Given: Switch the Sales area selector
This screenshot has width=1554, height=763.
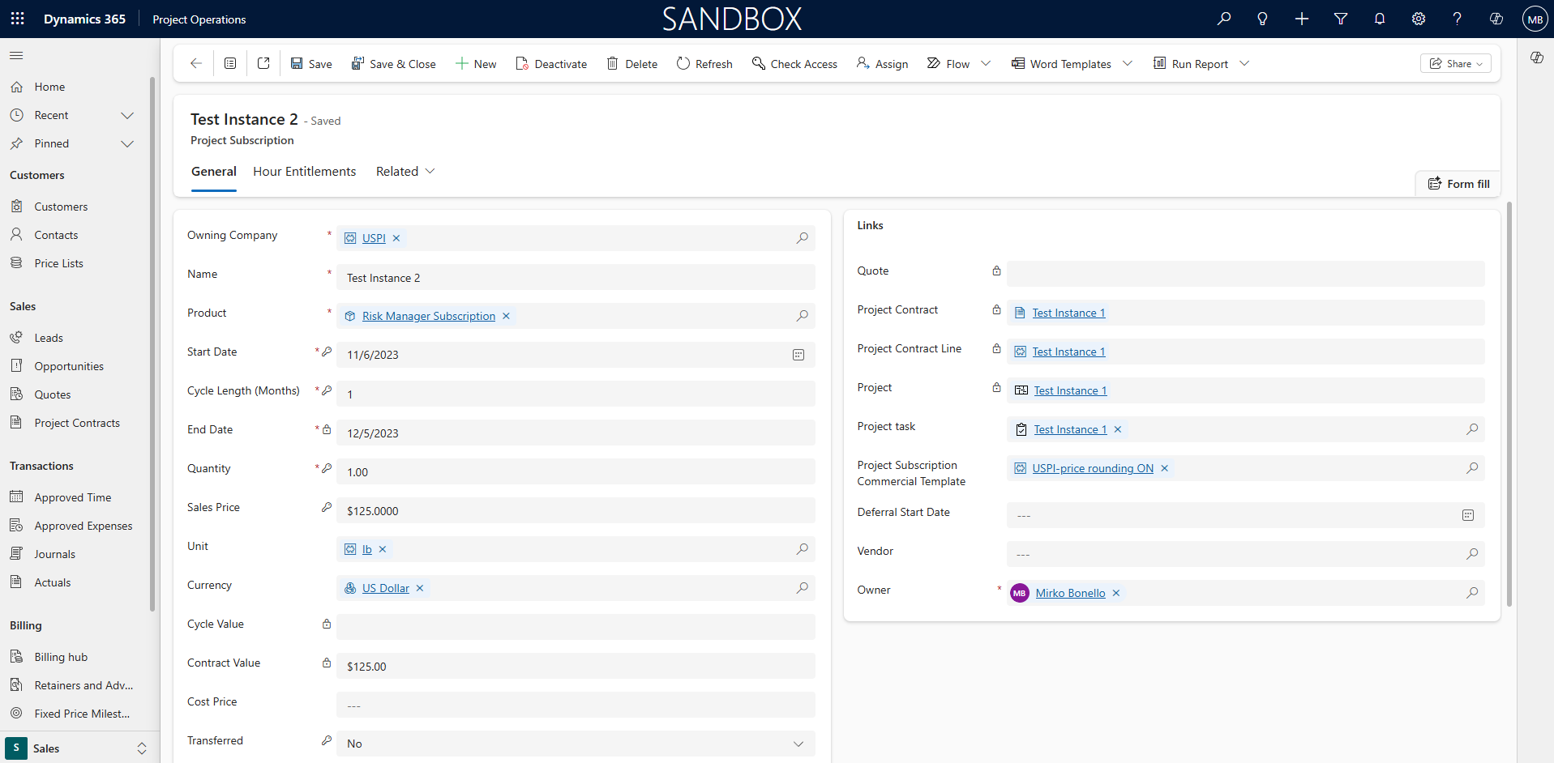Looking at the screenshot, I should click(79, 748).
